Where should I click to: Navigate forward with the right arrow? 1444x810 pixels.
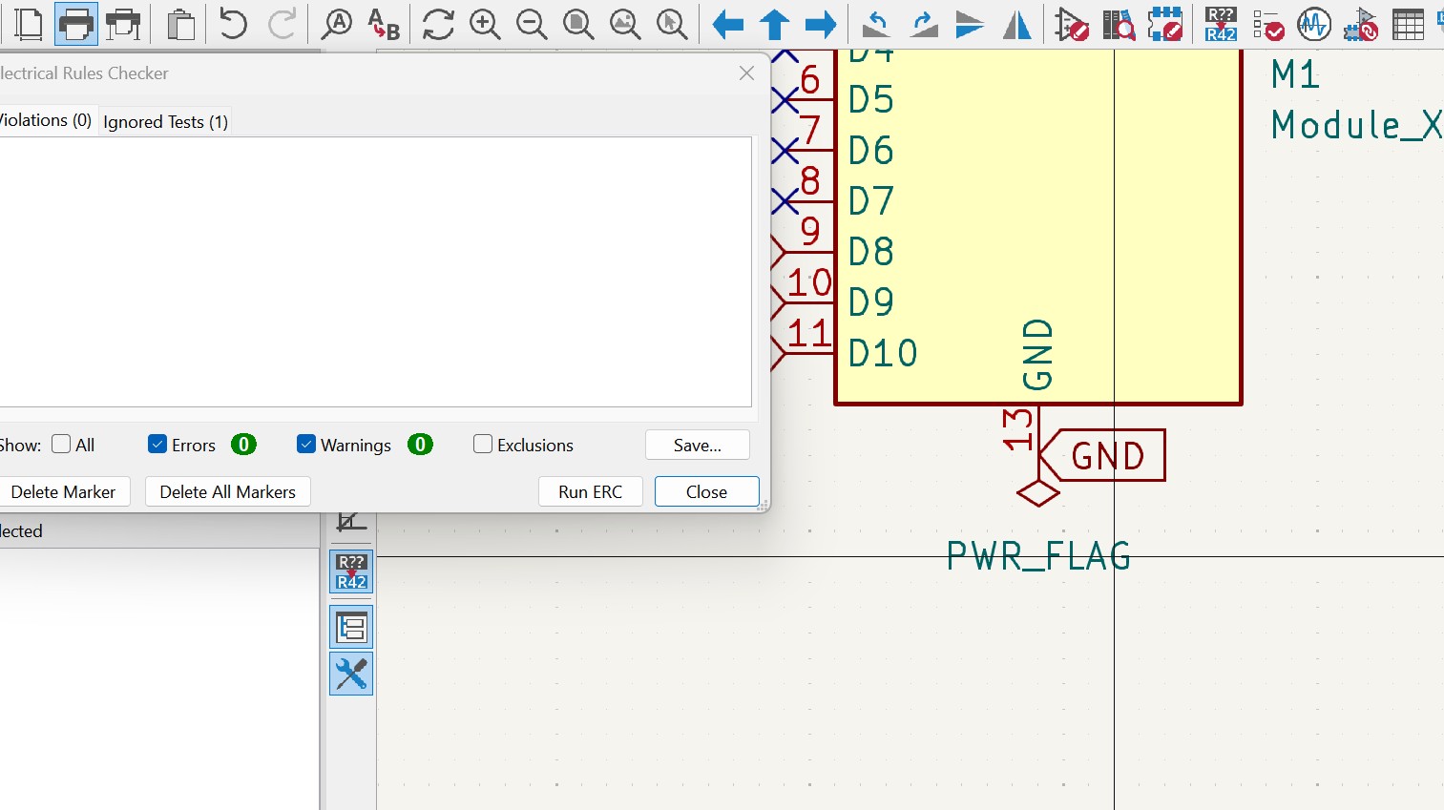(821, 24)
